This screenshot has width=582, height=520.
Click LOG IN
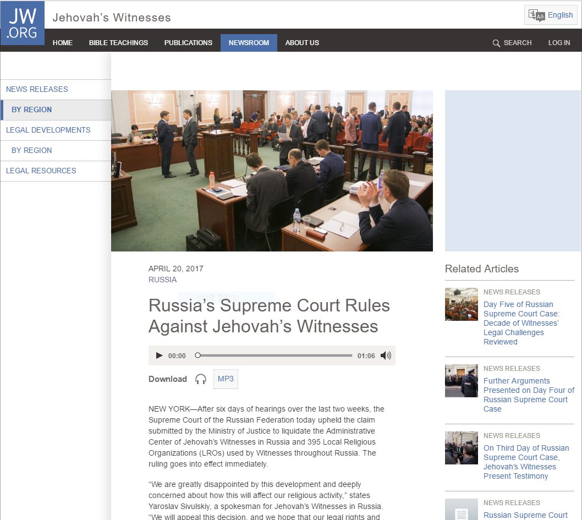tap(559, 43)
